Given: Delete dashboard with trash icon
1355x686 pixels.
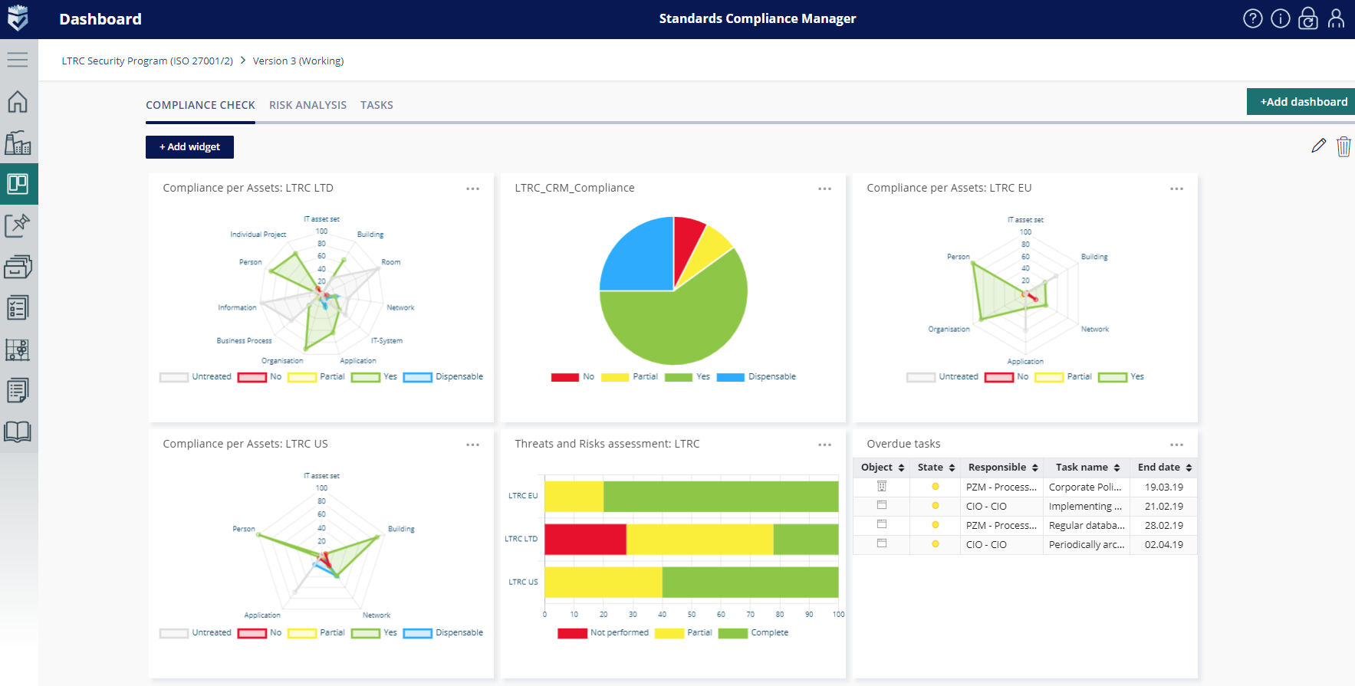Looking at the screenshot, I should 1343,146.
